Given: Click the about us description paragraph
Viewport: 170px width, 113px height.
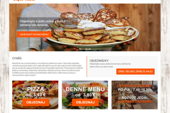Looking at the screenshot, I should point(48,69).
